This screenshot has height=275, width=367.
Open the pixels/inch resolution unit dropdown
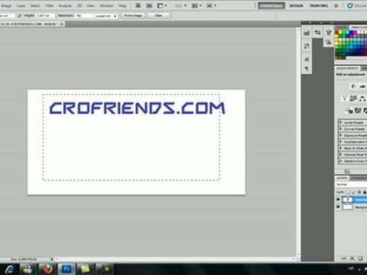coord(106,16)
